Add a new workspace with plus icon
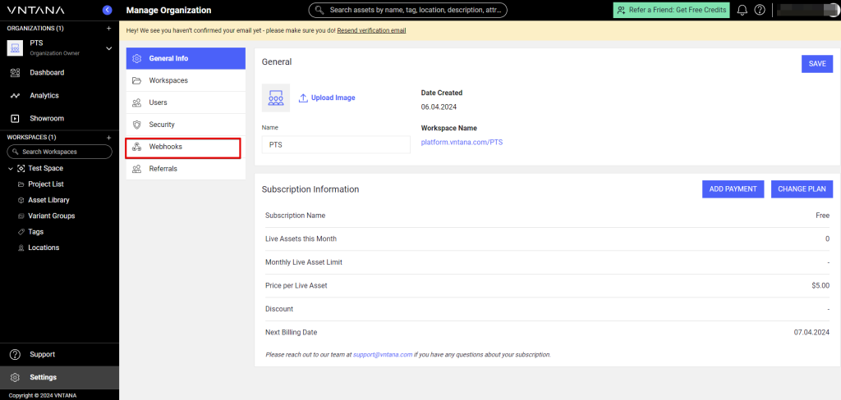The width and height of the screenshot is (841, 400). 108,137
